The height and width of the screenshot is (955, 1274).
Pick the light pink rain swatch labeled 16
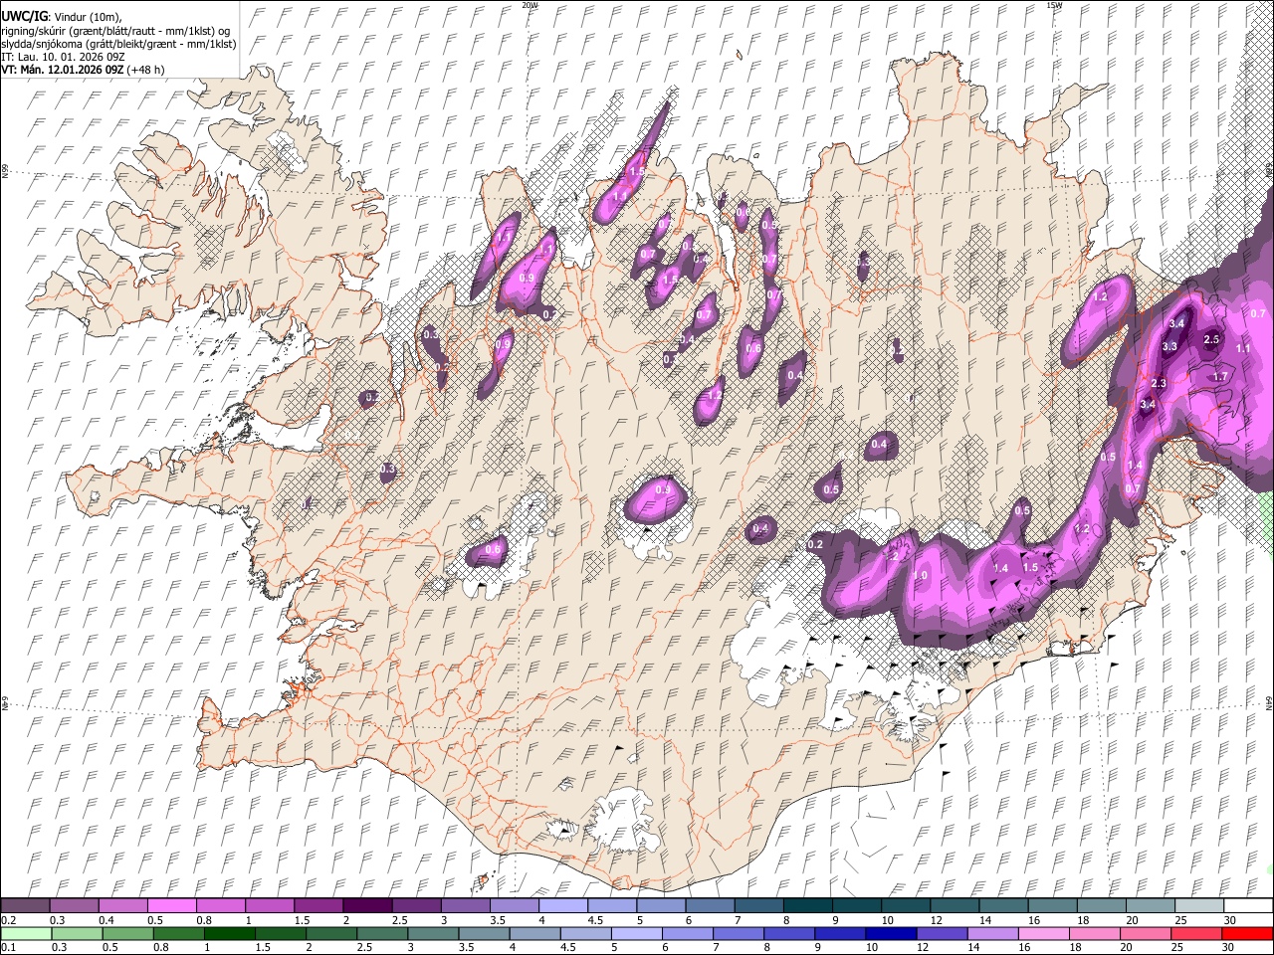1044,933
